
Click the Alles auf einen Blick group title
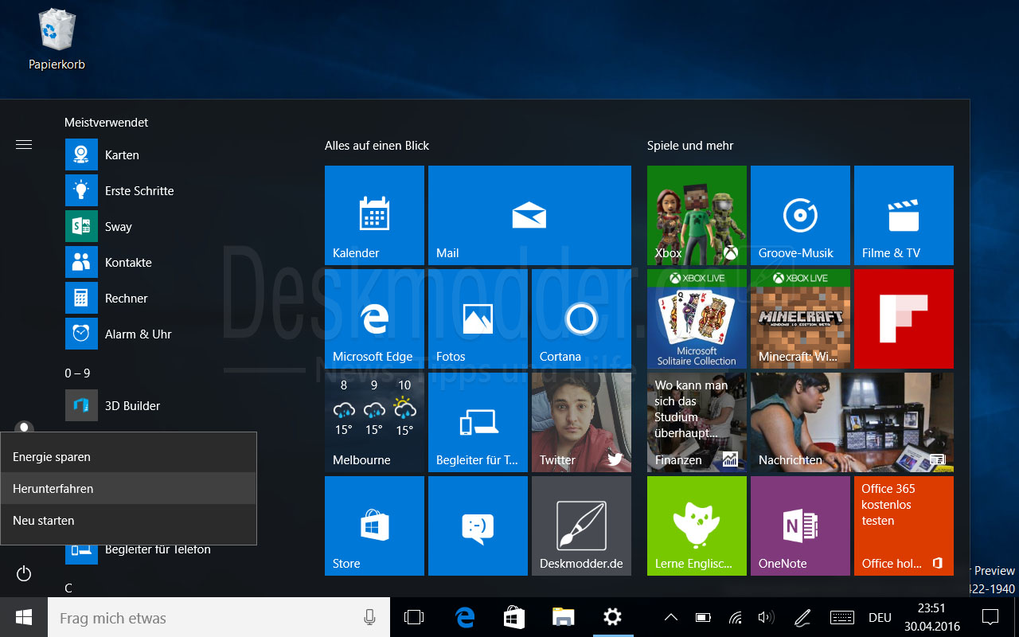point(377,146)
